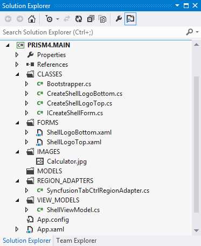
Task: Select the MODELS folder
Action: [50, 171]
